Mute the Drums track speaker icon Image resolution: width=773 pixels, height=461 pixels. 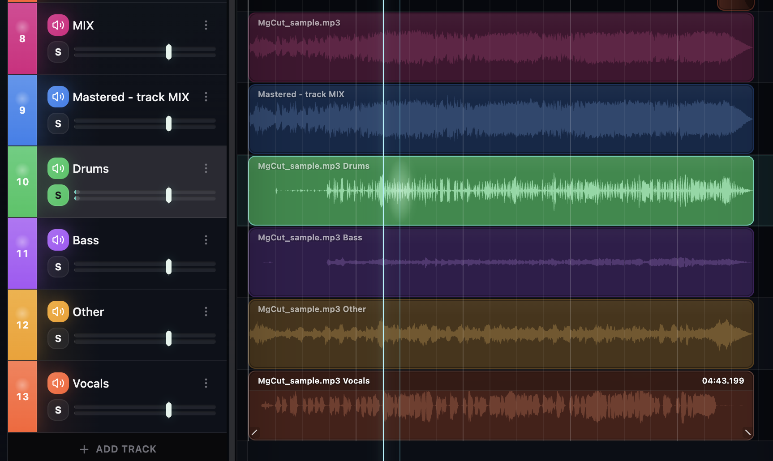coord(58,168)
